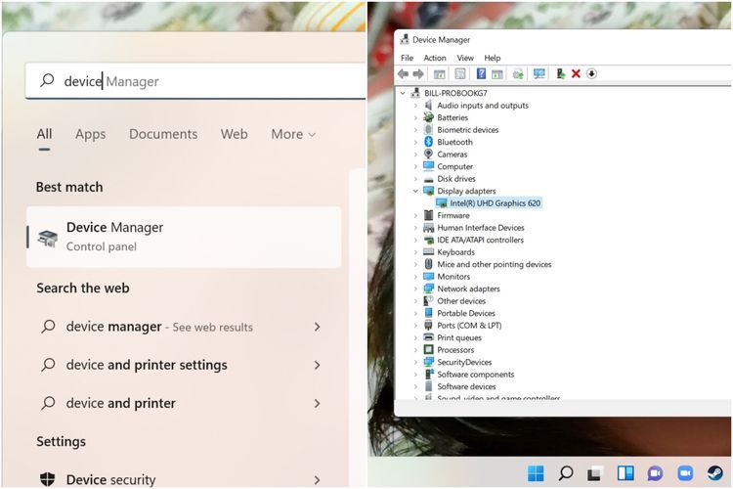
Task: Click the Cameras category icon
Action: (428, 154)
